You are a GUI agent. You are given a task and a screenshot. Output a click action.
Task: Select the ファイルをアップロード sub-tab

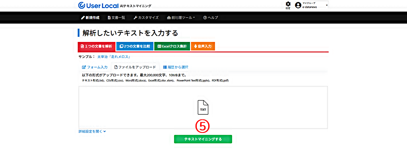click(135, 67)
